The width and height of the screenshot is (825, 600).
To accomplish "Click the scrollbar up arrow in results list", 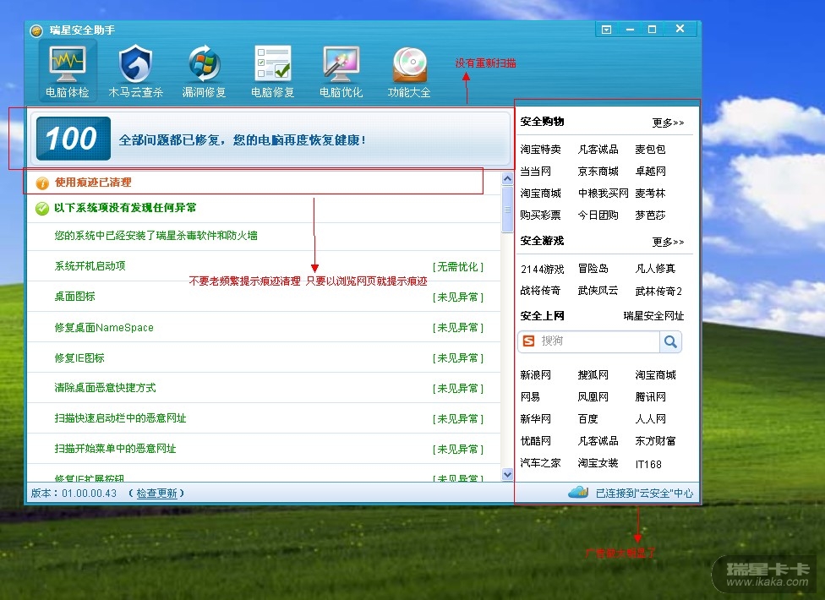I will [x=507, y=179].
